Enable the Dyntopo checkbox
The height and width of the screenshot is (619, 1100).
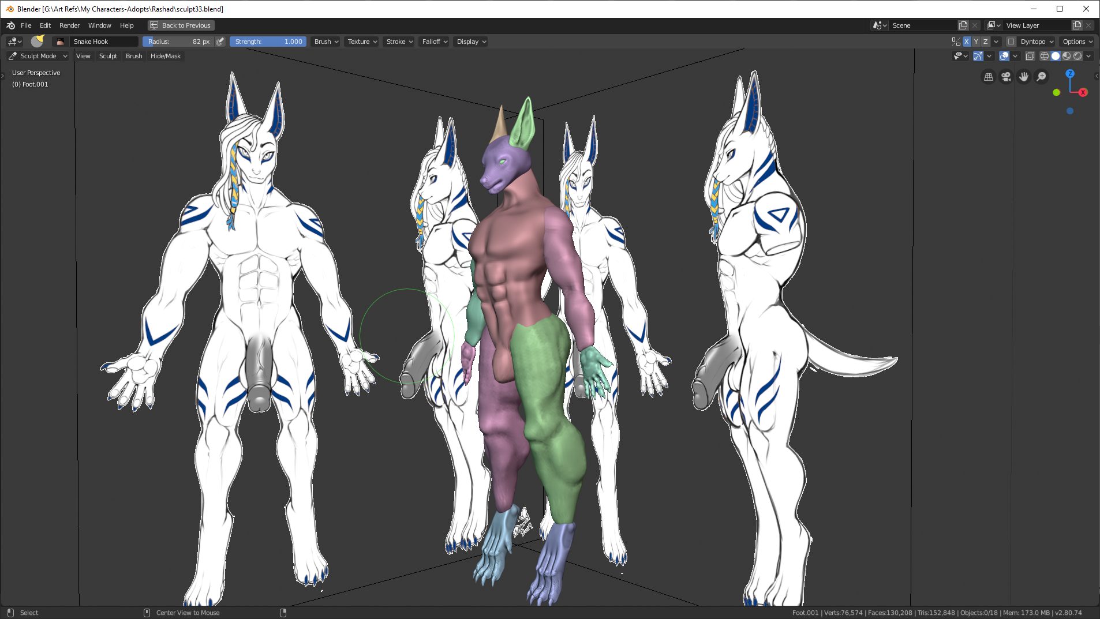click(x=1011, y=42)
